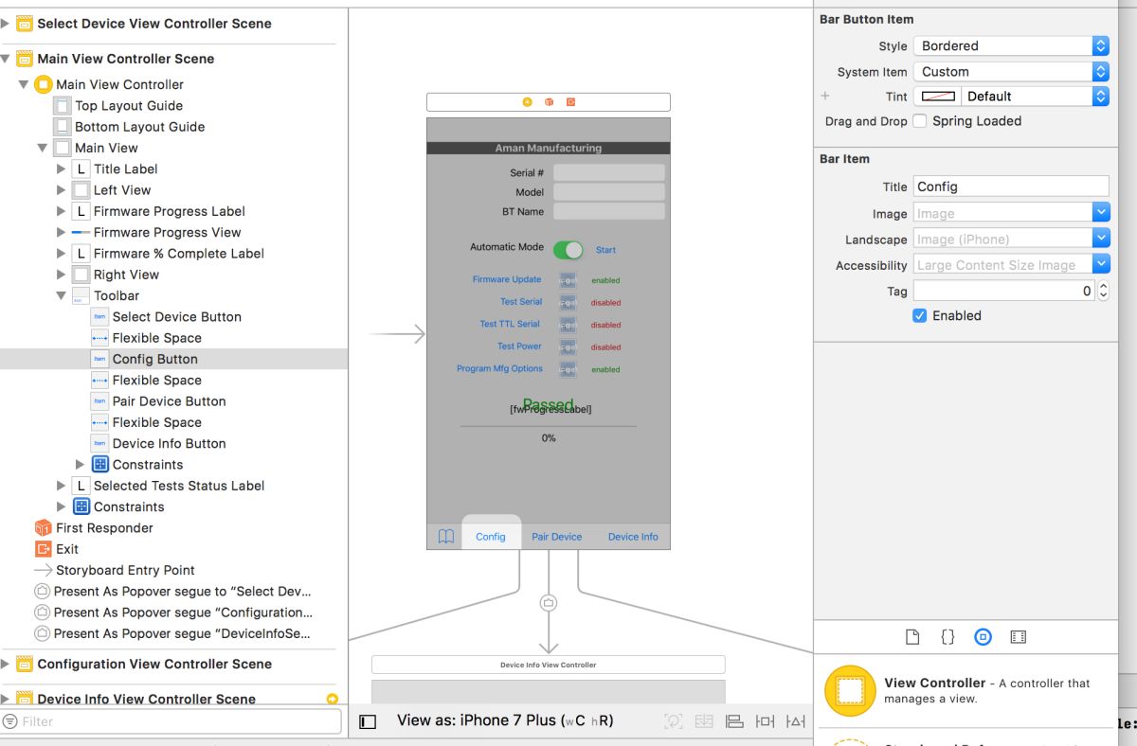Click the Program Mfg Options button in canvas
This screenshot has height=746, width=1137.
coord(499,368)
